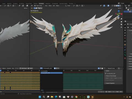
Task: Switch to the Layout workspace tab
Action: click(4, 4)
